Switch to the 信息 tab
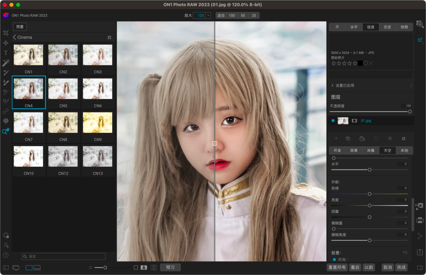Viewport: 426px width, 275px height. [x=371, y=27]
